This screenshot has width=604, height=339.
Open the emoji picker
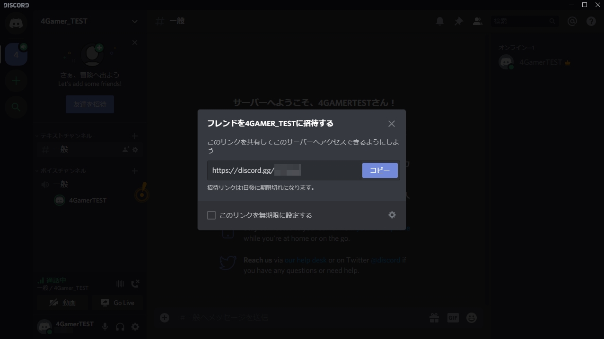(x=472, y=318)
